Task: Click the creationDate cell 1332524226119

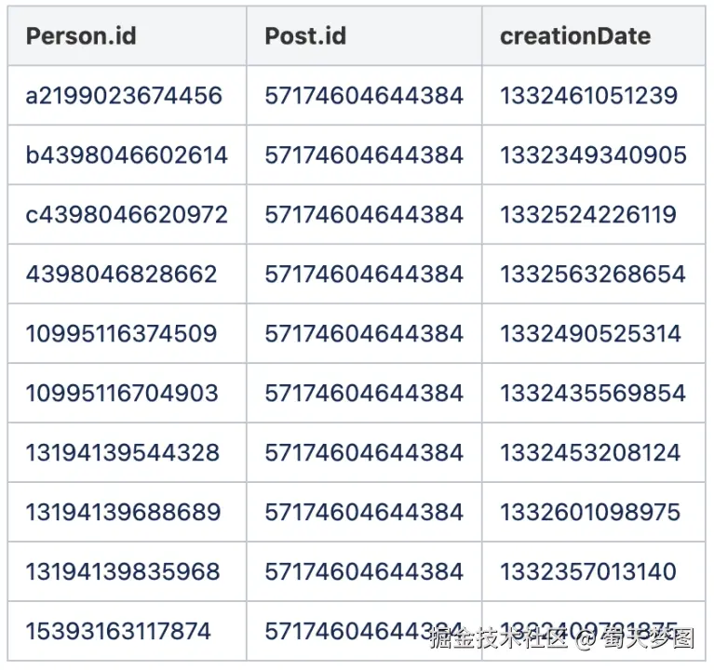Action: [588, 215]
